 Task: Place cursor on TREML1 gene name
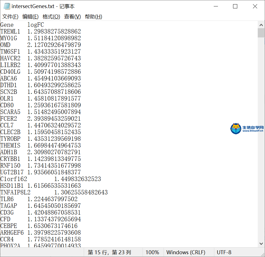tap(10, 32)
